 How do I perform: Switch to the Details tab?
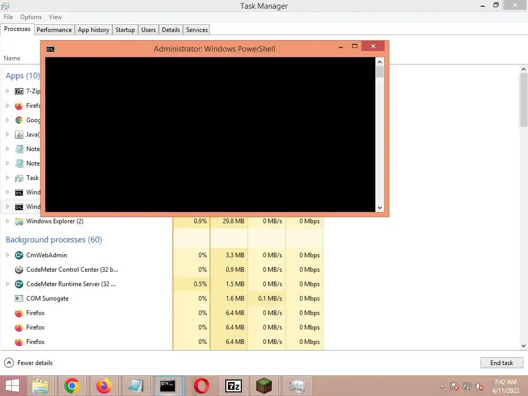pos(171,30)
